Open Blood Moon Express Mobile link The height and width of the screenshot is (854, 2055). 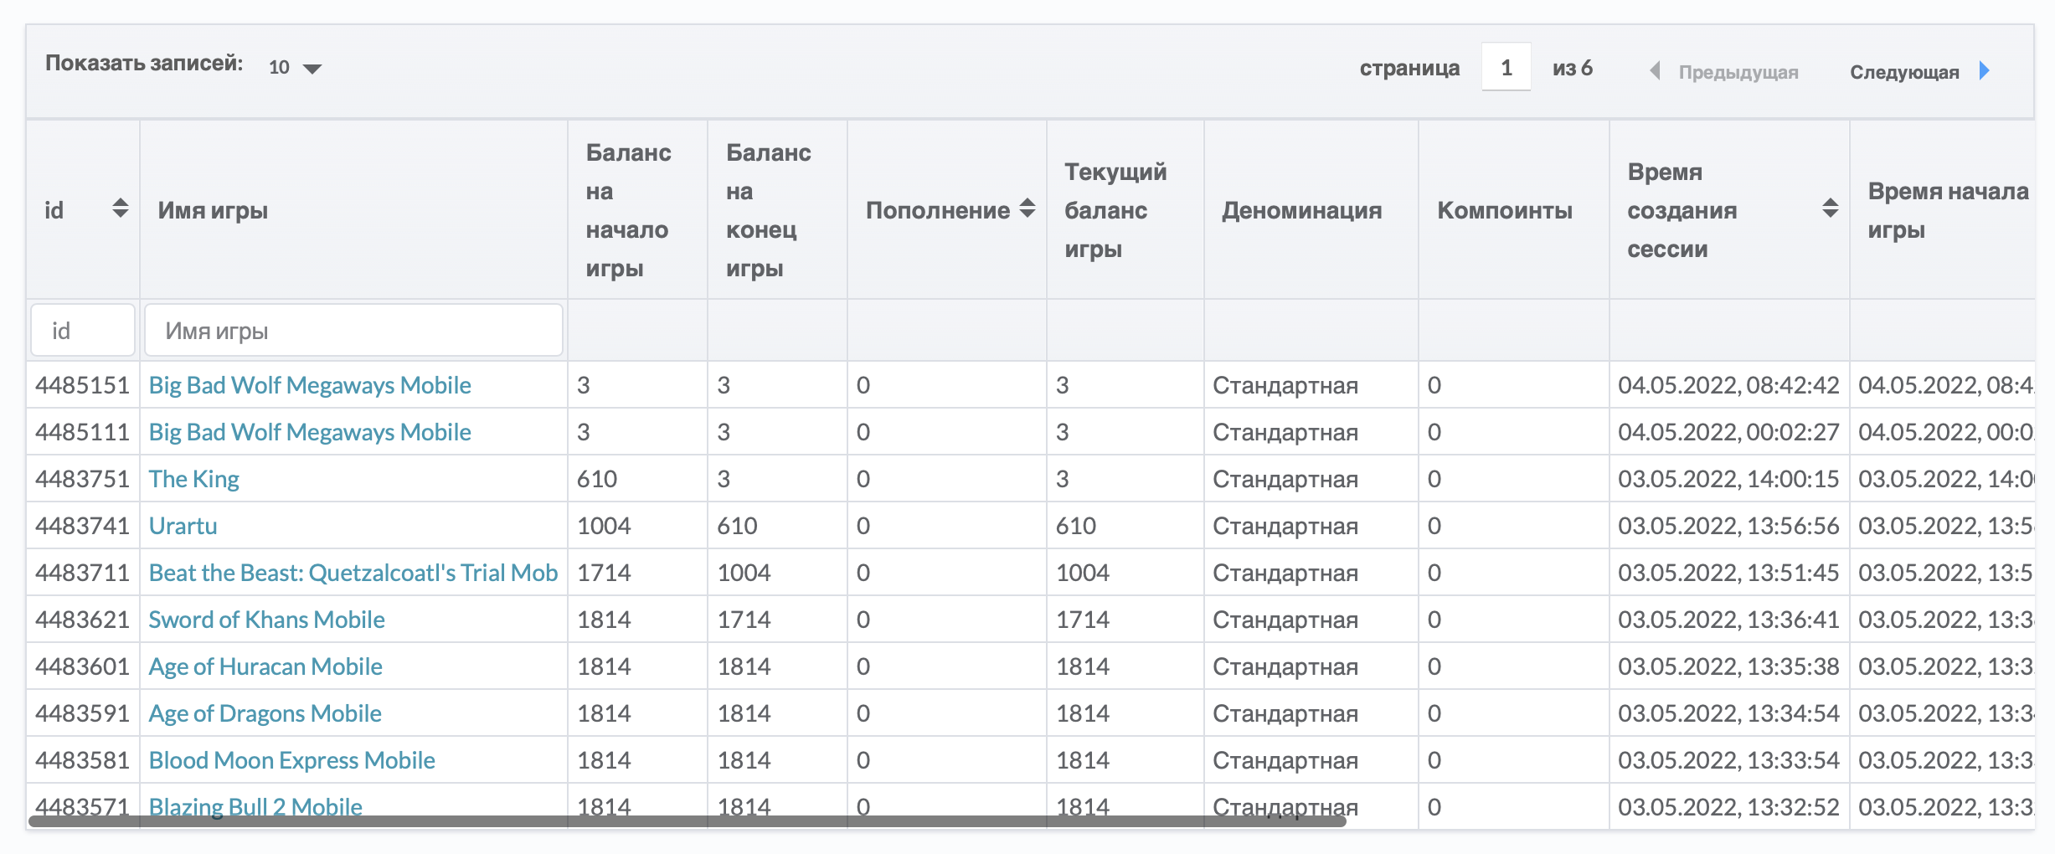click(x=291, y=760)
